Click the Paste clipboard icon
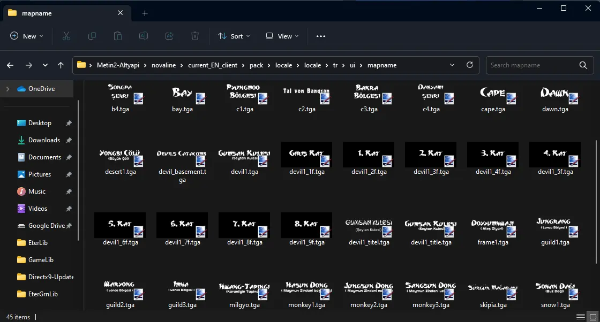 click(118, 36)
